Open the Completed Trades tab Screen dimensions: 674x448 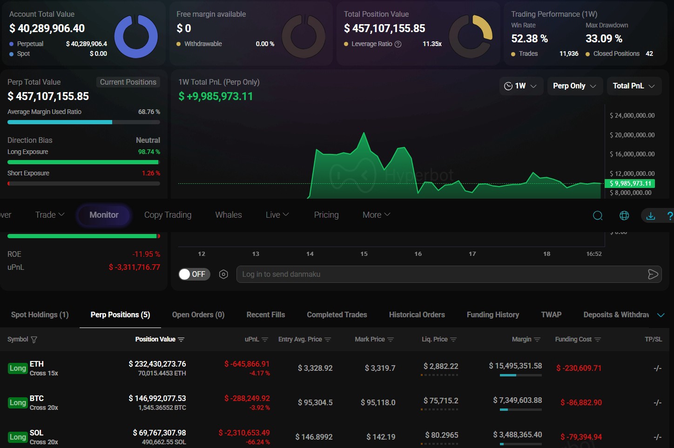pyautogui.click(x=337, y=315)
